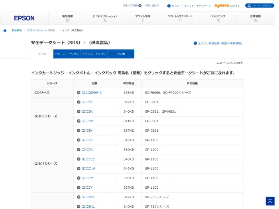Click the PDF icon beside GJIC8CL
The width and height of the screenshot is (279, 209).
pyautogui.click(x=79, y=197)
